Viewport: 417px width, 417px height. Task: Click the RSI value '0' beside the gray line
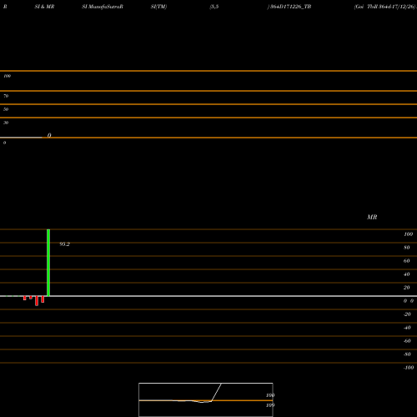pyautogui.click(x=49, y=135)
